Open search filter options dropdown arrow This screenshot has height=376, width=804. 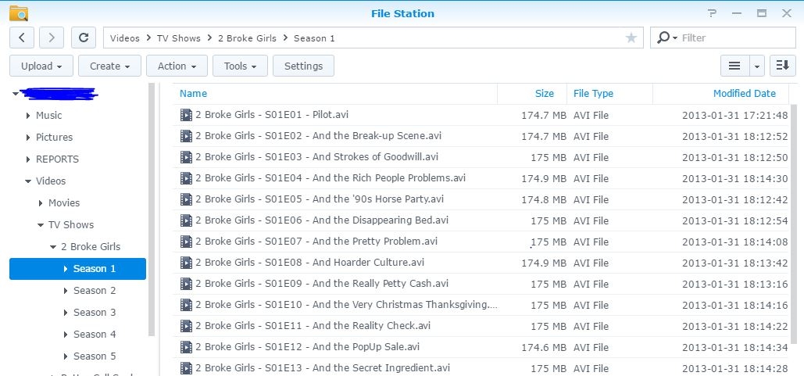(x=675, y=38)
